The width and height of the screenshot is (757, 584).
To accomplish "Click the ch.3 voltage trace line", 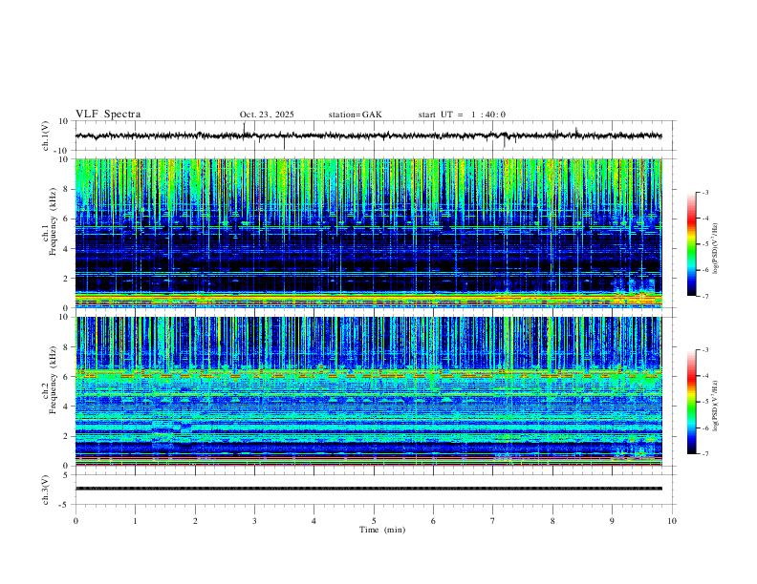I will [368, 489].
